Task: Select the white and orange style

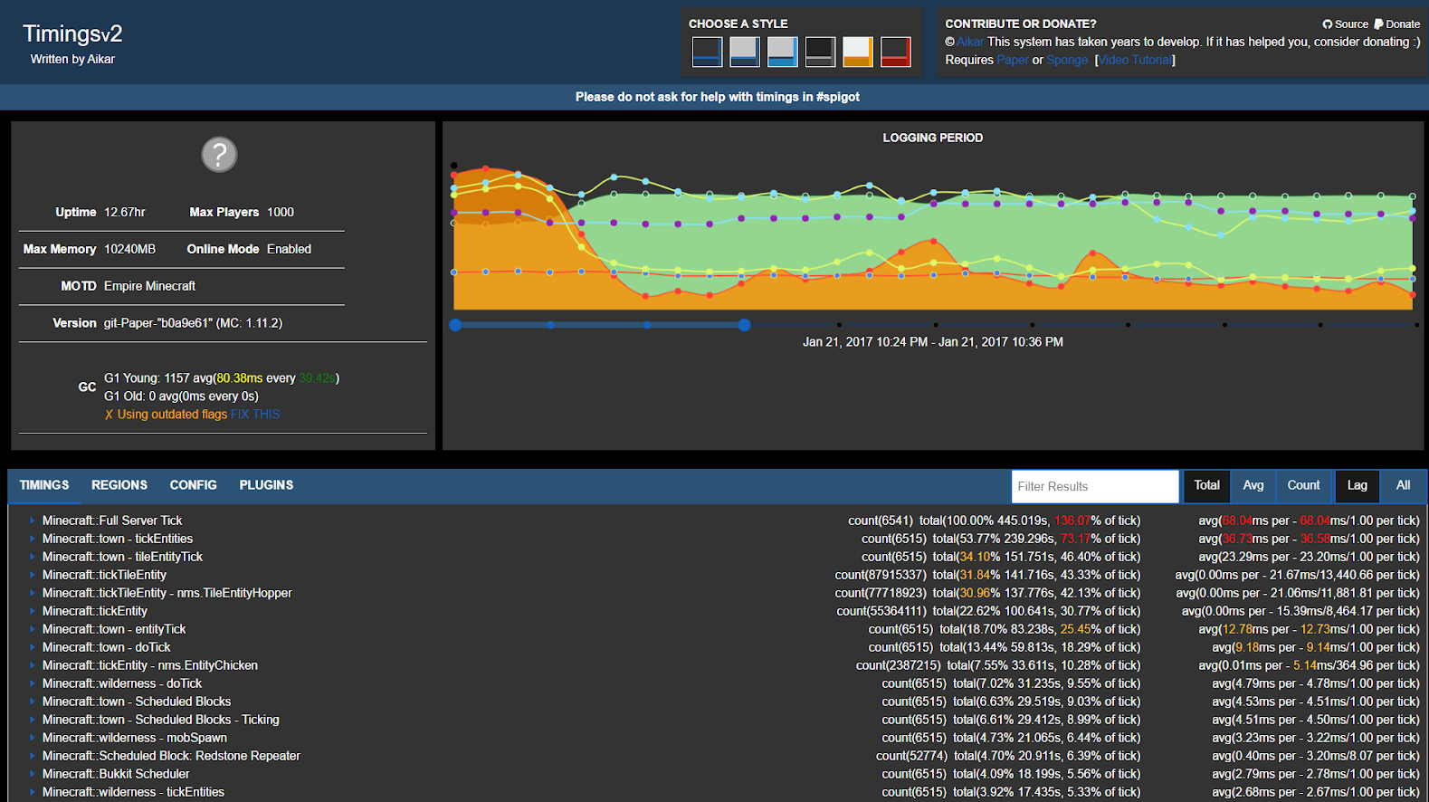Action: pos(858,52)
